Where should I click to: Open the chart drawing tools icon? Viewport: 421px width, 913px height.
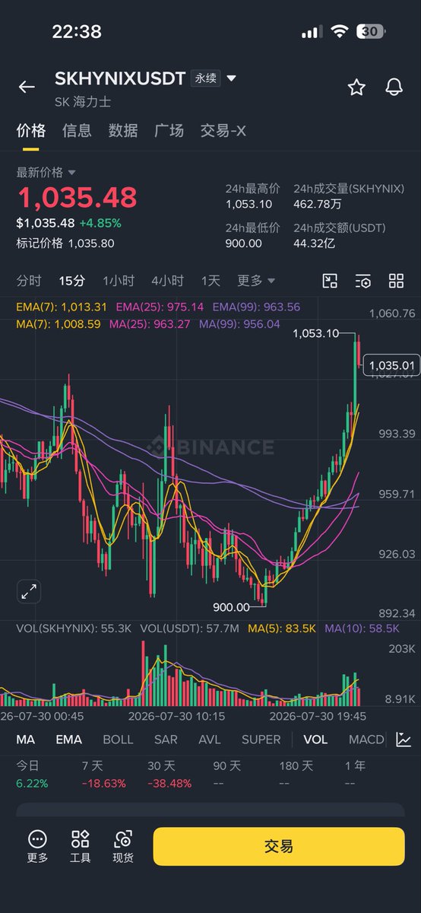(x=330, y=281)
